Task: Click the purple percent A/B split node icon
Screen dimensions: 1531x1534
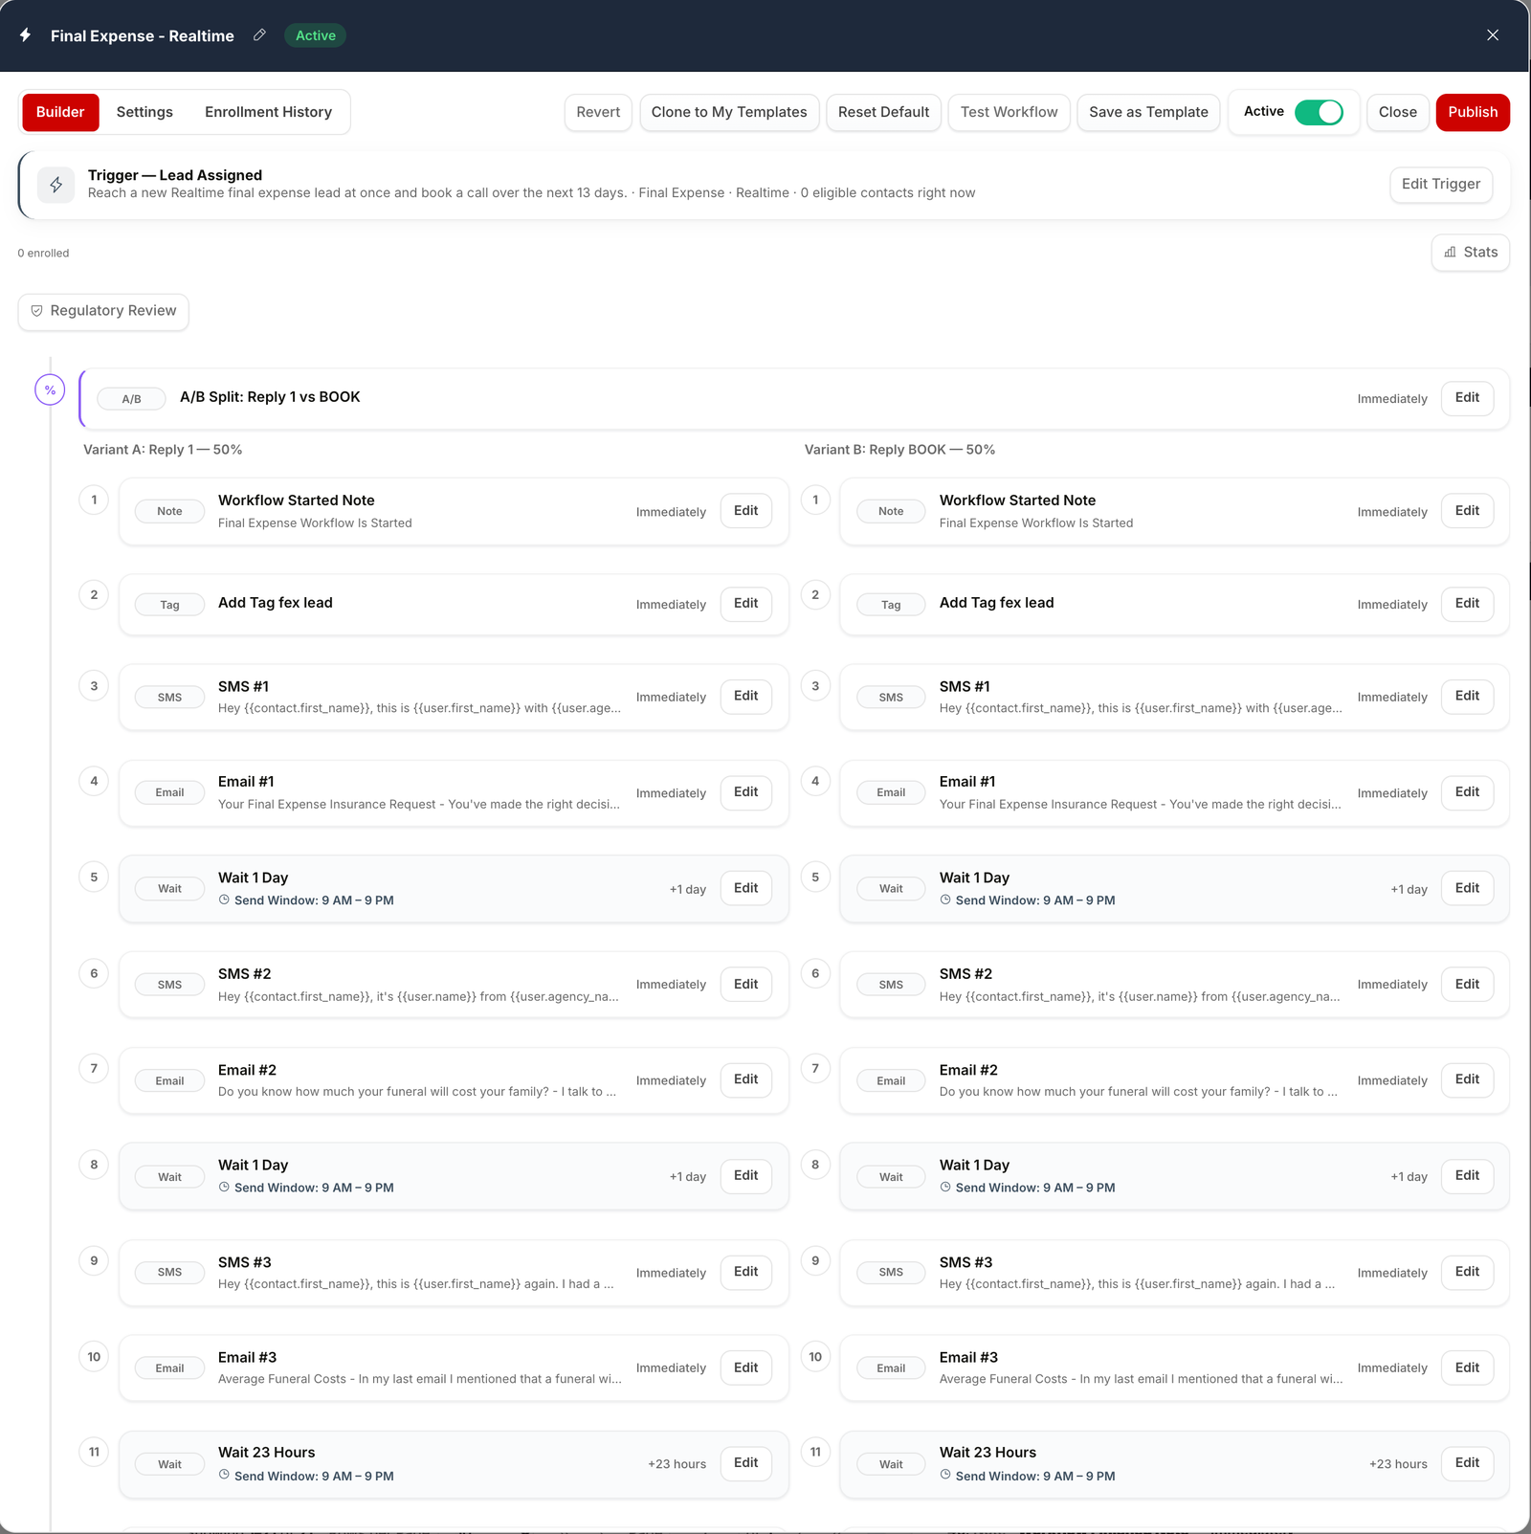Action: point(50,389)
